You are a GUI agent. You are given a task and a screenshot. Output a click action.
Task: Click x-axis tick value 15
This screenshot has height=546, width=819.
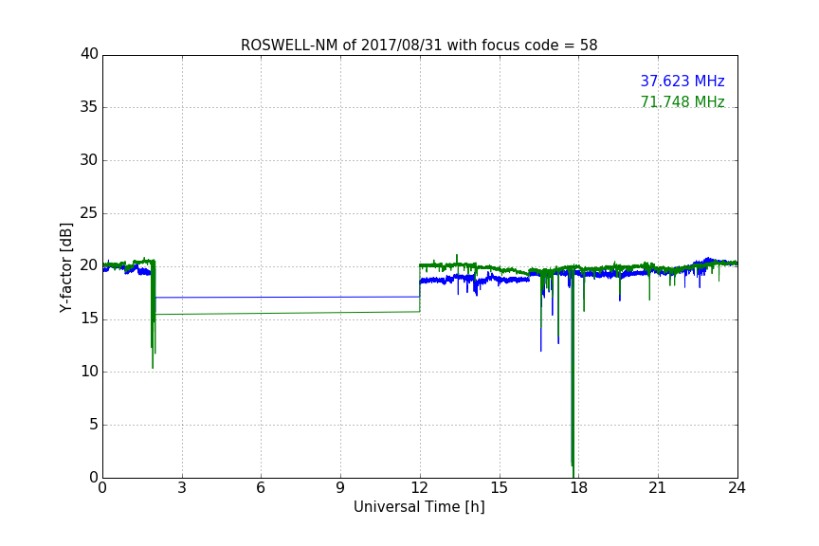pyautogui.click(x=500, y=488)
